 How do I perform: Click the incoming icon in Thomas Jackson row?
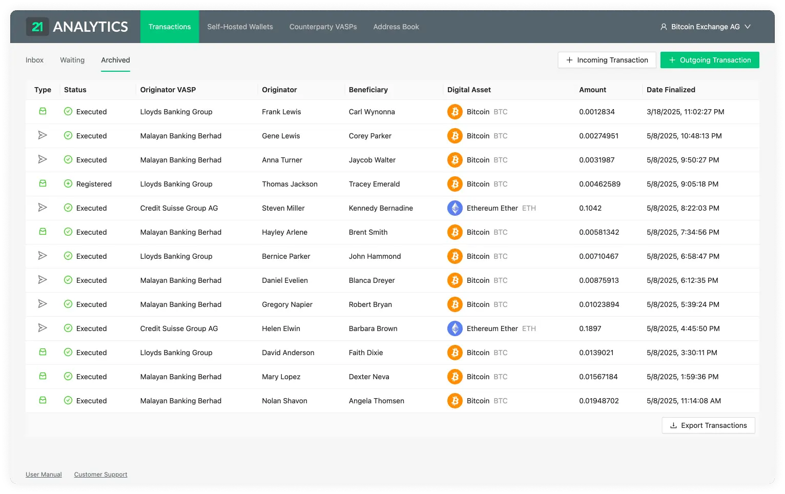coord(43,183)
